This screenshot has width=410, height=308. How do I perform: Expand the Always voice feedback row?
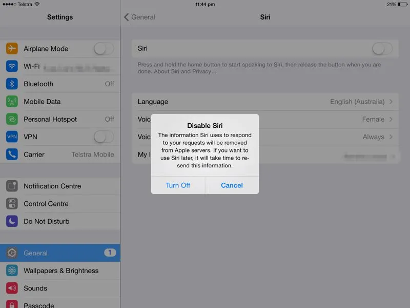(391, 137)
